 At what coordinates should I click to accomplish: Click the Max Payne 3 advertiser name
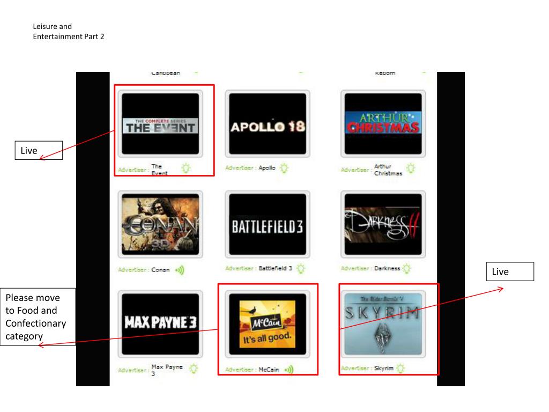167,370
